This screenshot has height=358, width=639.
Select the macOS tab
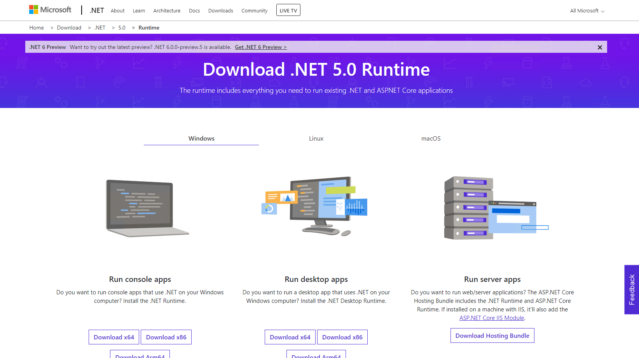click(431, 139)
